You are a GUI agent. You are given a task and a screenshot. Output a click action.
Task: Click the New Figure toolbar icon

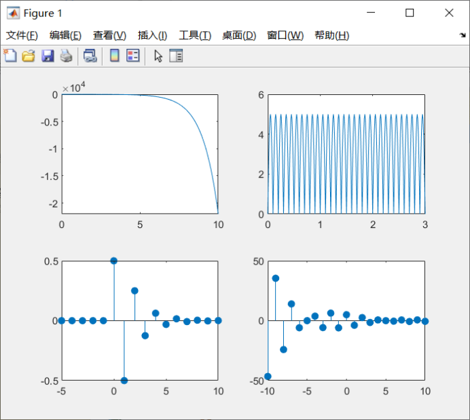point(10,56)
